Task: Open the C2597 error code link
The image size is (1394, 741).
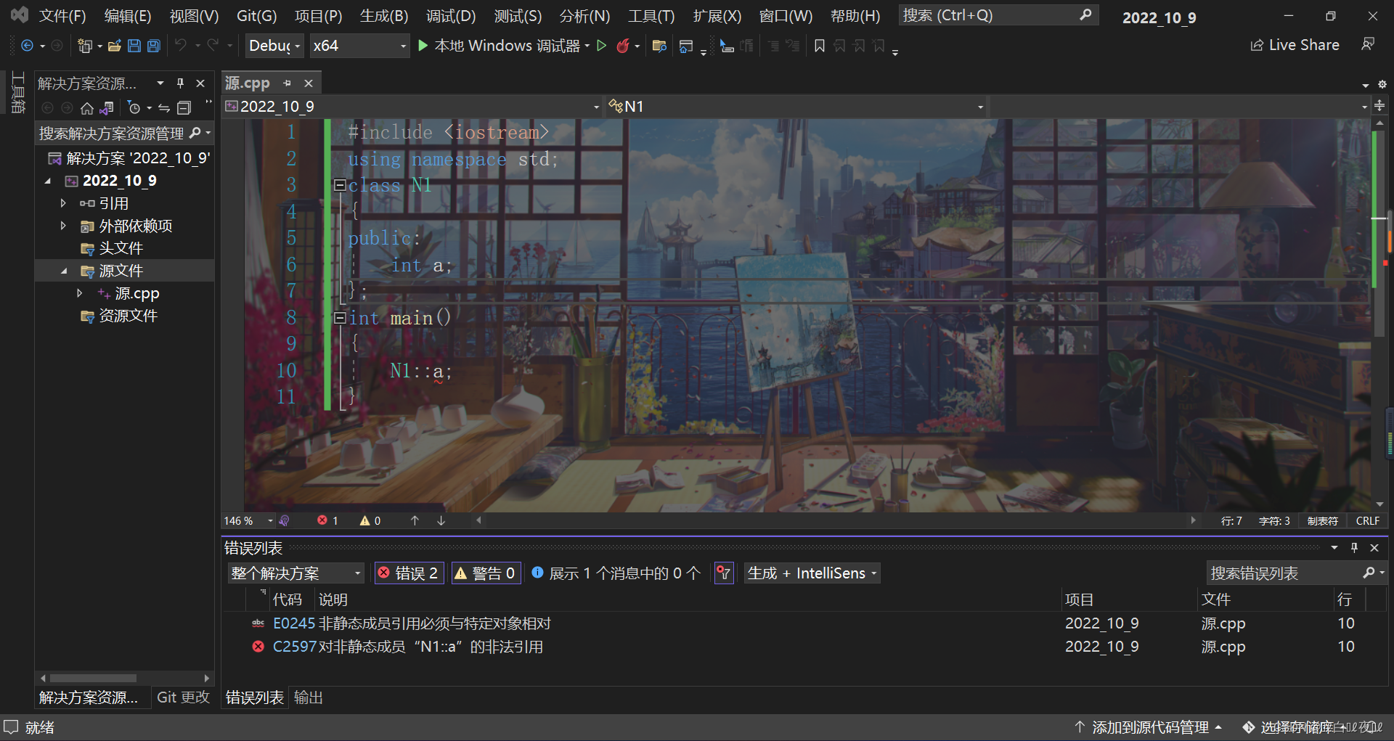Action: pos(294,647)
